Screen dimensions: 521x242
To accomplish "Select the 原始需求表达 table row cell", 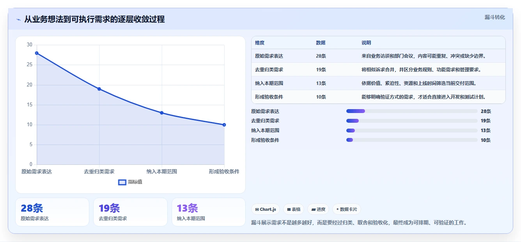I will pos(269,56).
